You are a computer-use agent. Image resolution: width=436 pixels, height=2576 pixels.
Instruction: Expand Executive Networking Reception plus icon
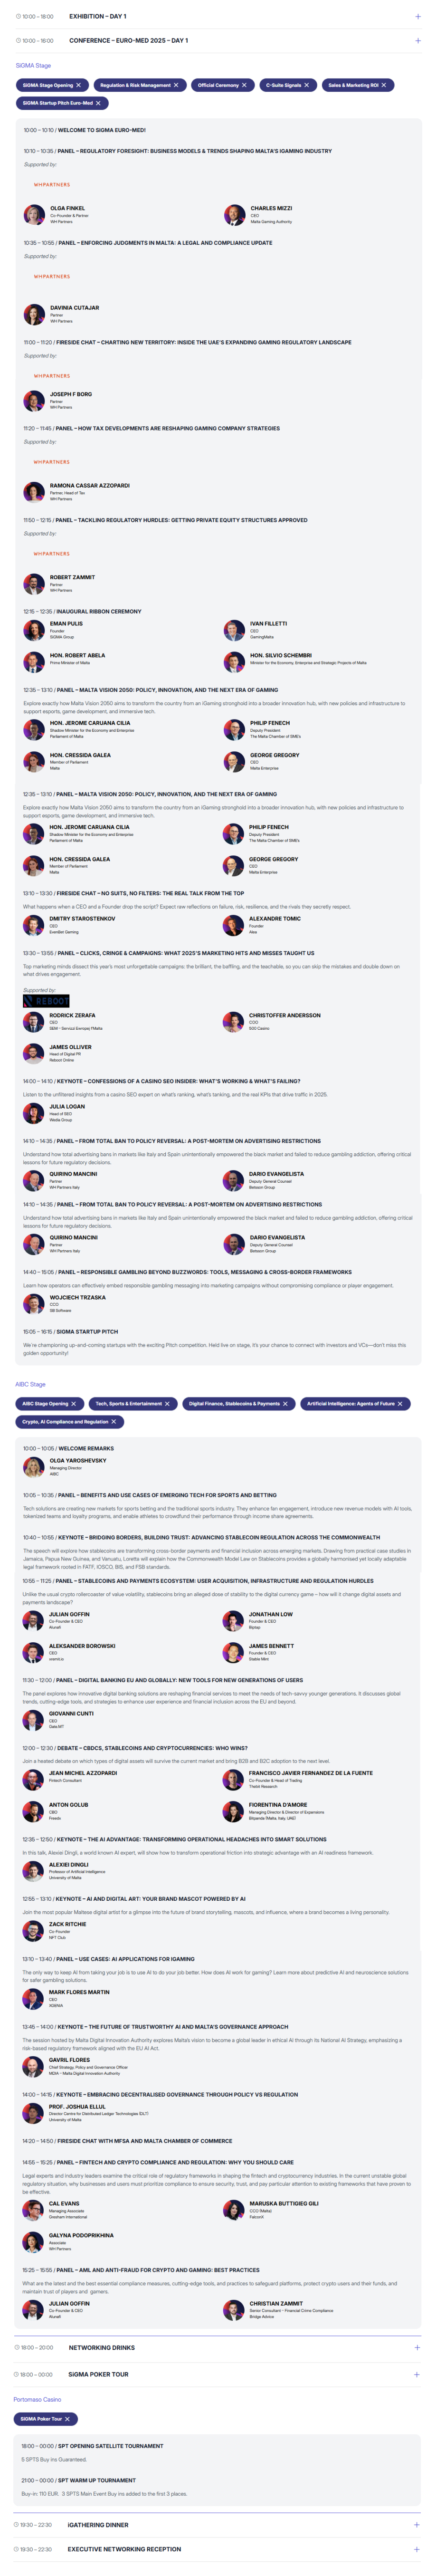[417, 2549]
